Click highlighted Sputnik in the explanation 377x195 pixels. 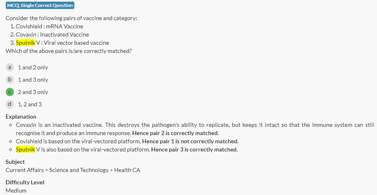point(25,149)
